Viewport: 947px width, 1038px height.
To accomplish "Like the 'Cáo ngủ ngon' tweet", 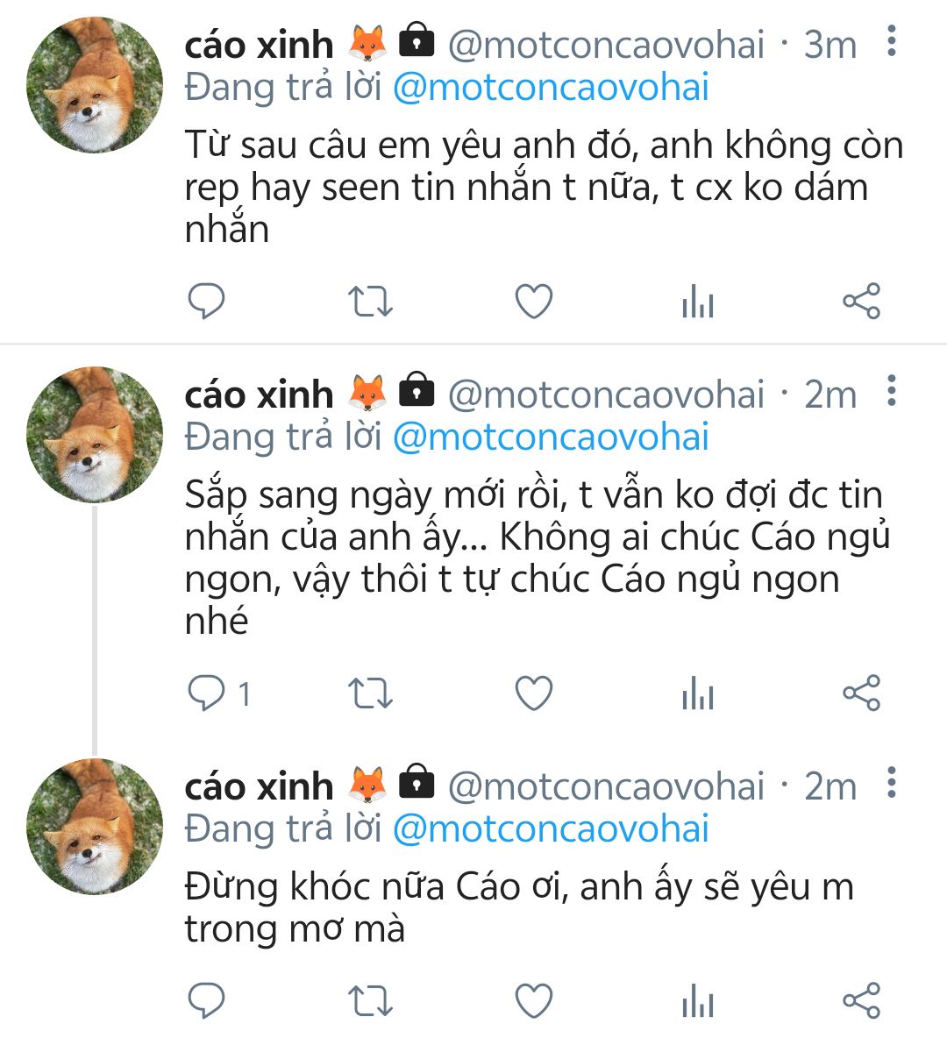I will (x=533, y=693).
